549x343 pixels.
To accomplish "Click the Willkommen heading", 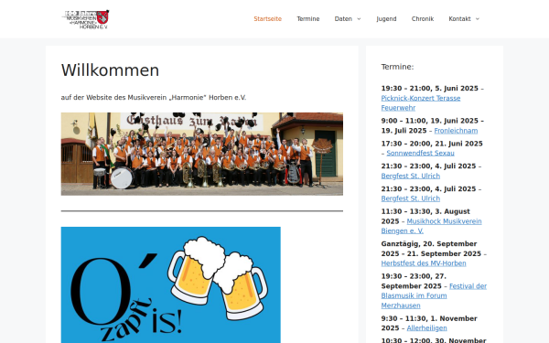I will pos(110,70).
